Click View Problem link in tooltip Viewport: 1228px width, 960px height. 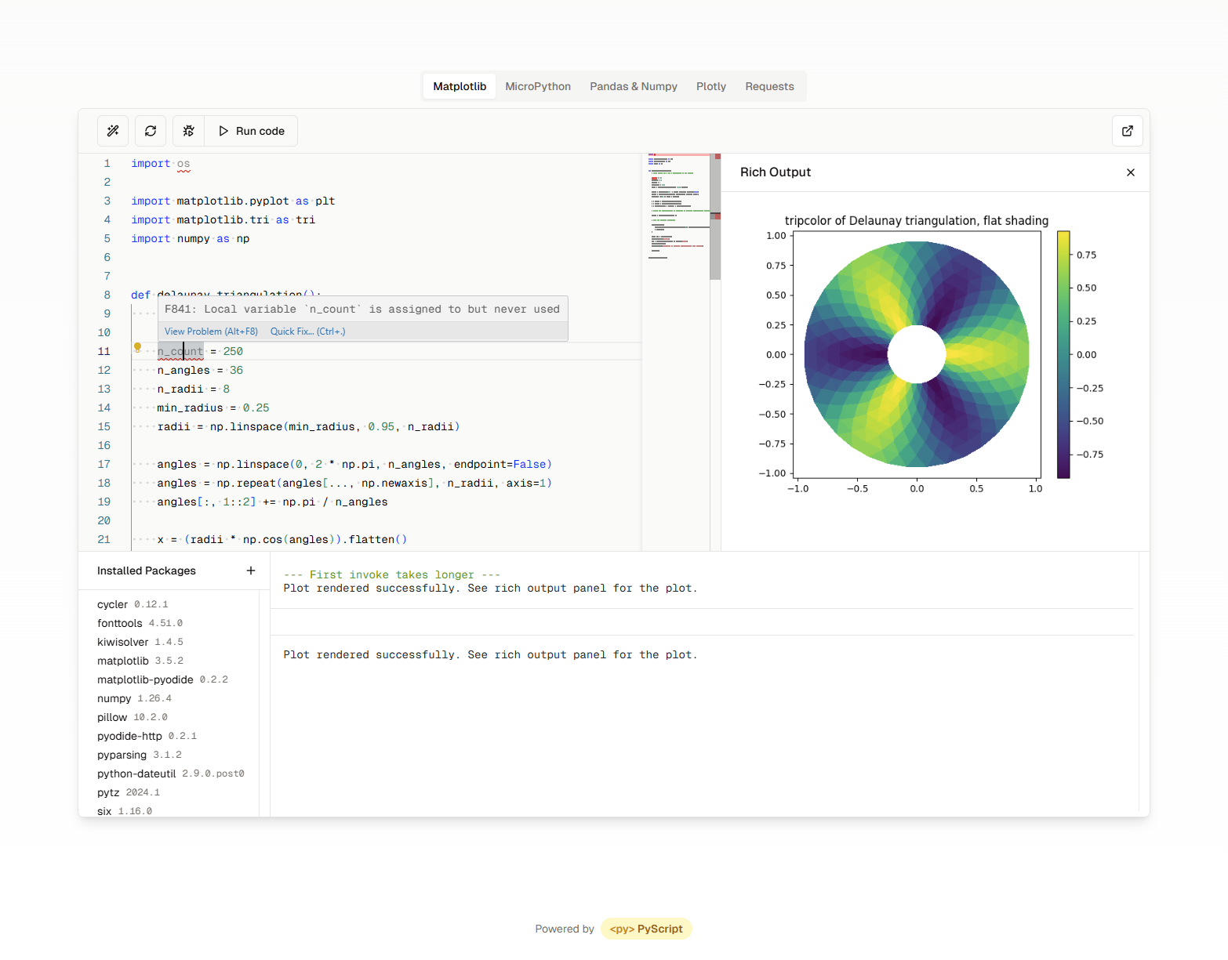point(211,331)
